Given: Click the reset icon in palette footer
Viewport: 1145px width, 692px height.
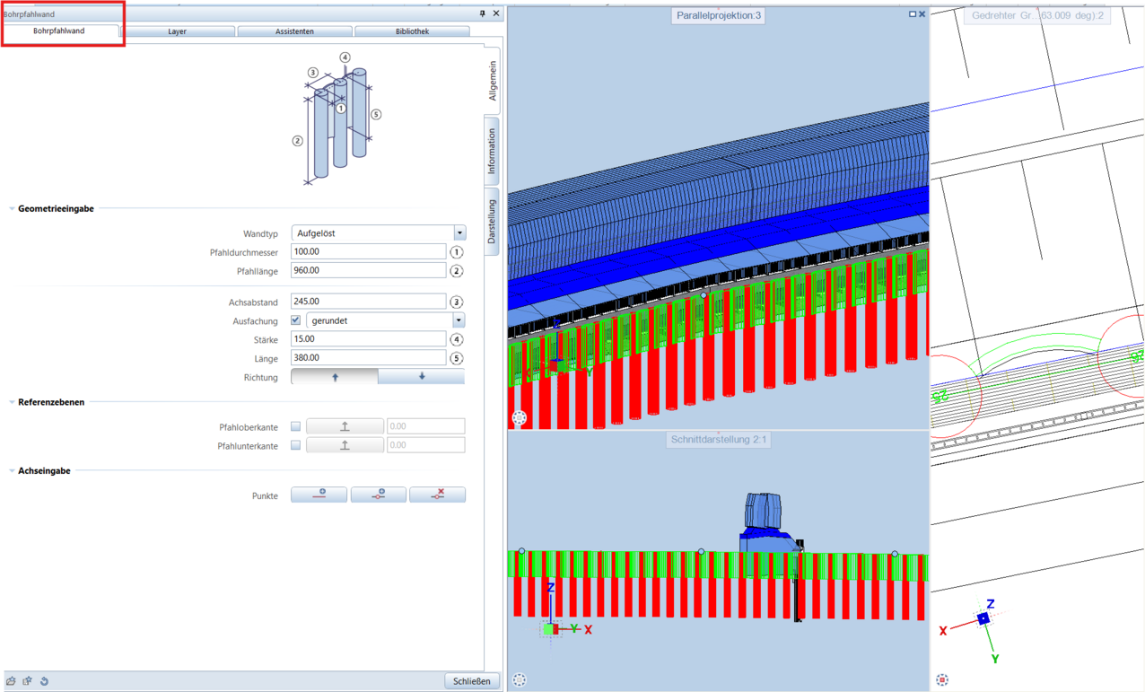Looking at the screenshot, I should point(44,681).
